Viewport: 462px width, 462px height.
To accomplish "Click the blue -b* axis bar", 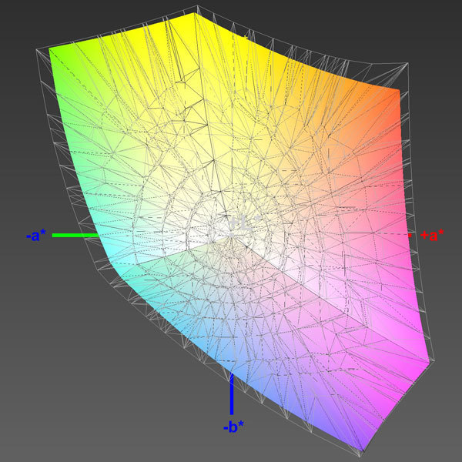I will [x=232, y=394].
